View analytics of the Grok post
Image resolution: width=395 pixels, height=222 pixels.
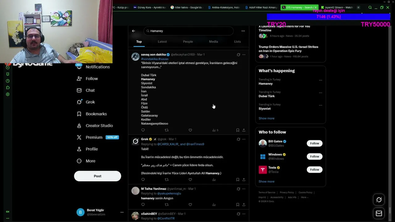[214, 179]
